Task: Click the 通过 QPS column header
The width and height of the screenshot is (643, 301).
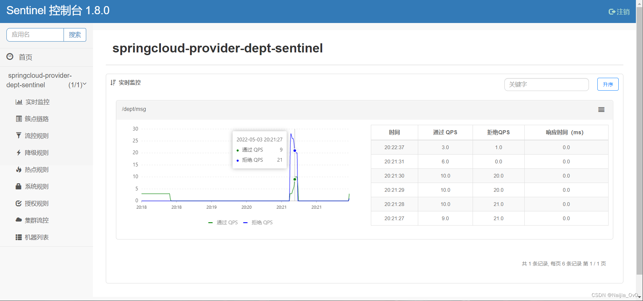Action: [x=445, y=132]
